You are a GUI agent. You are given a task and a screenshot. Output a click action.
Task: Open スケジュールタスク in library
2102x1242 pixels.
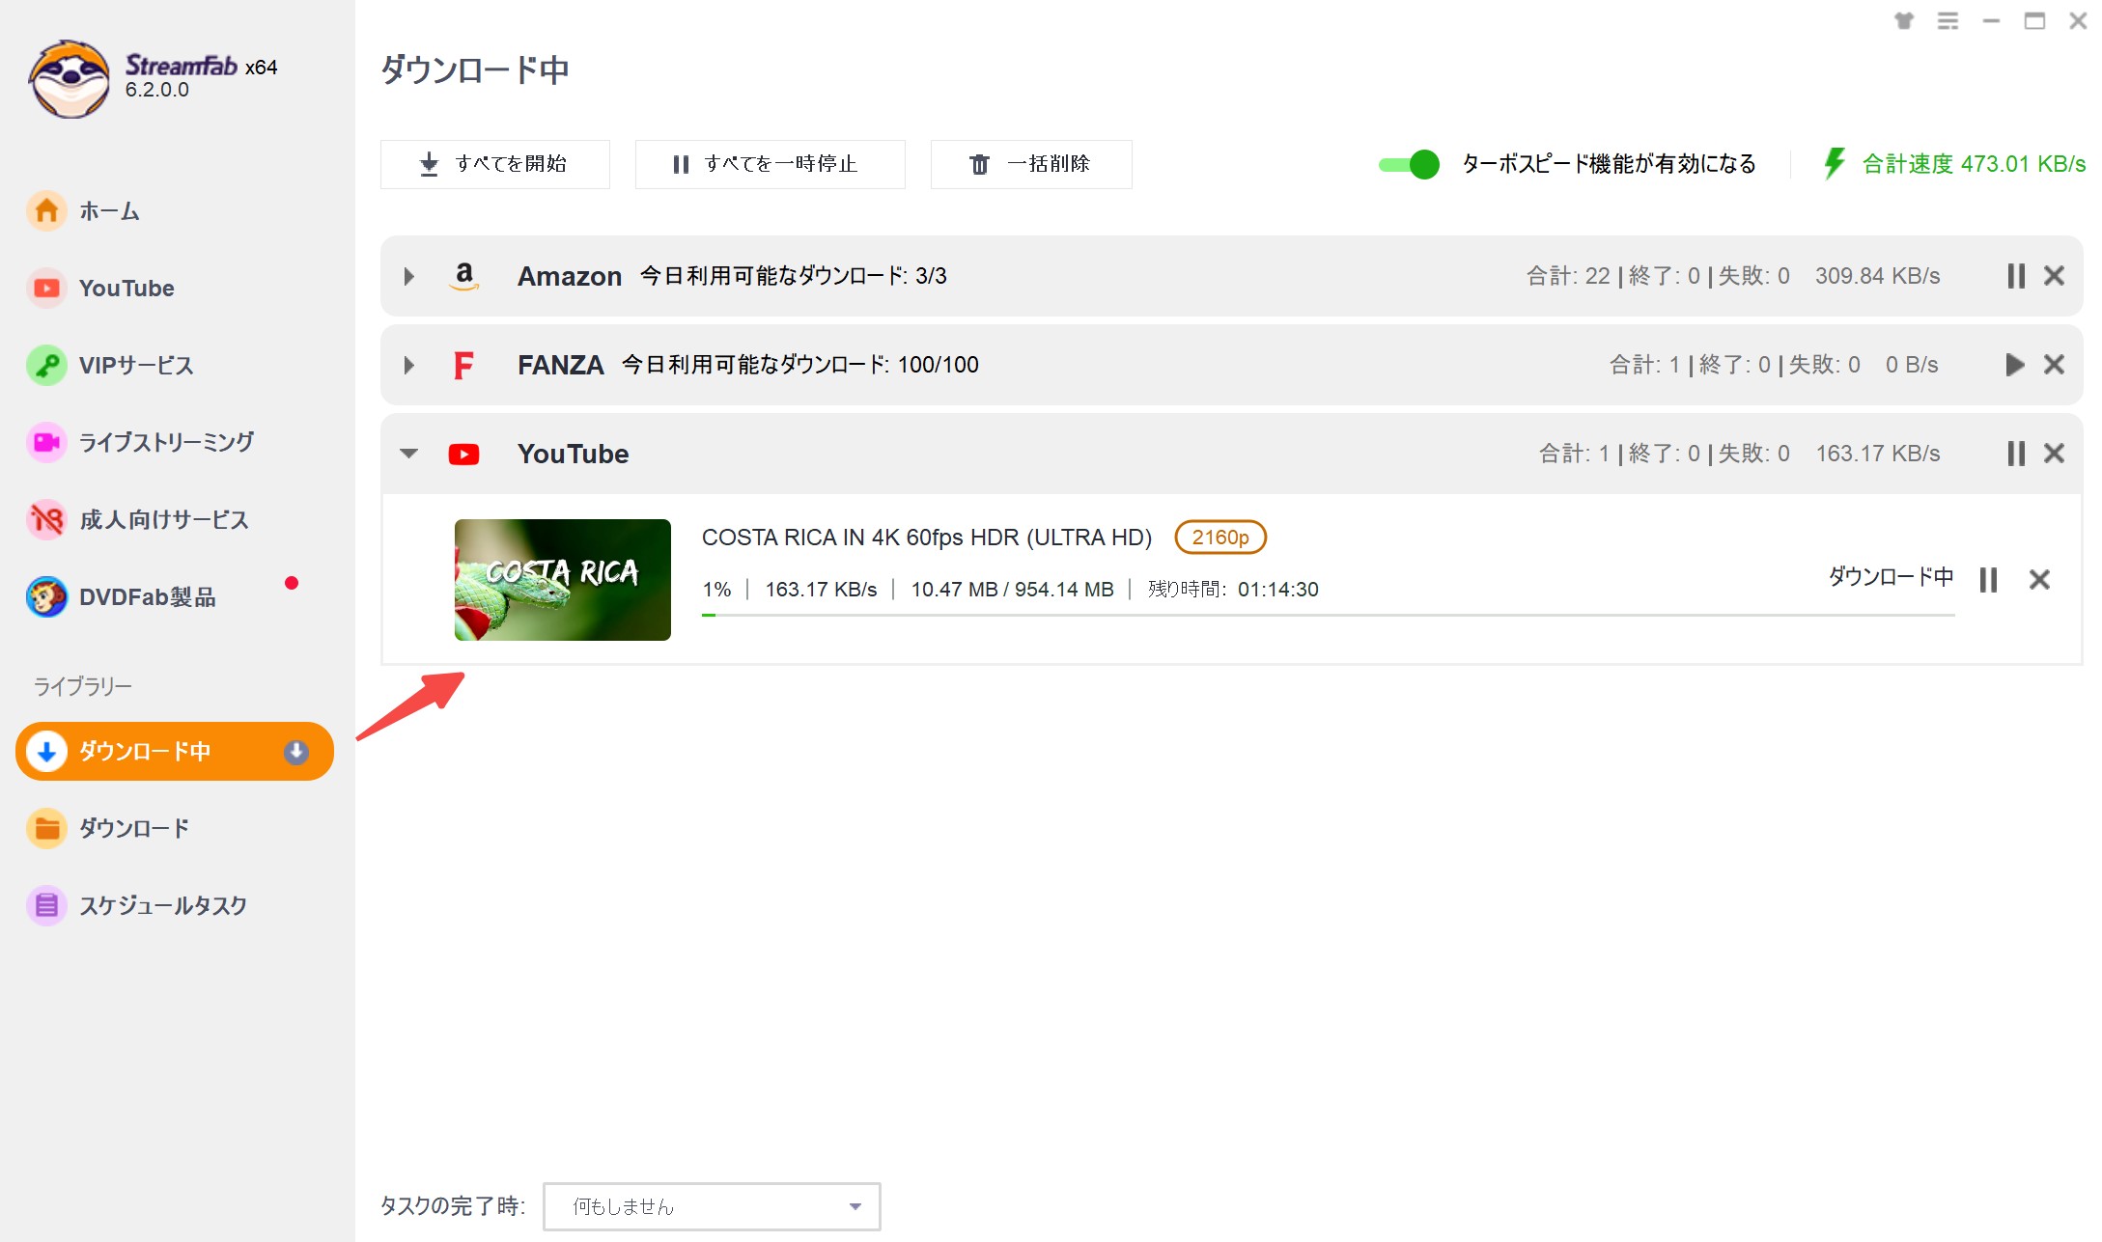pyautogui.click(x=163, y=905)
